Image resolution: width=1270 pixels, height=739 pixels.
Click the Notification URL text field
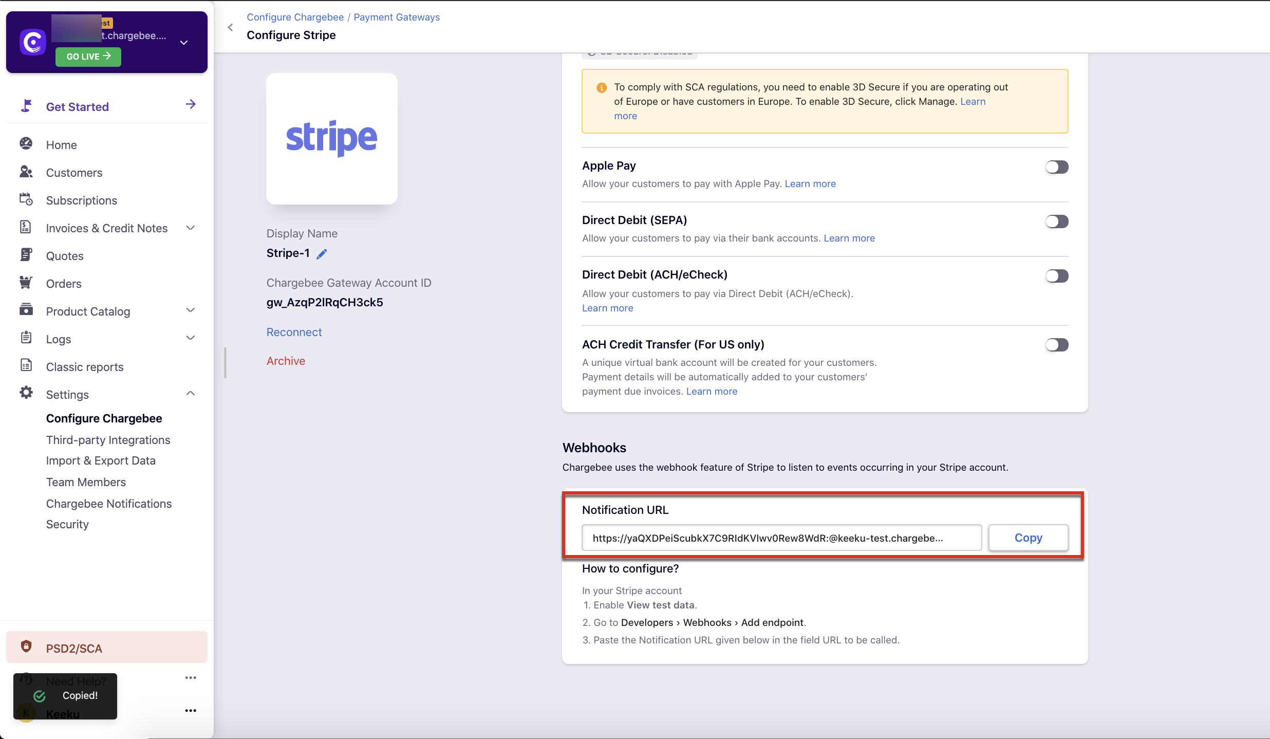coord(781,538)
